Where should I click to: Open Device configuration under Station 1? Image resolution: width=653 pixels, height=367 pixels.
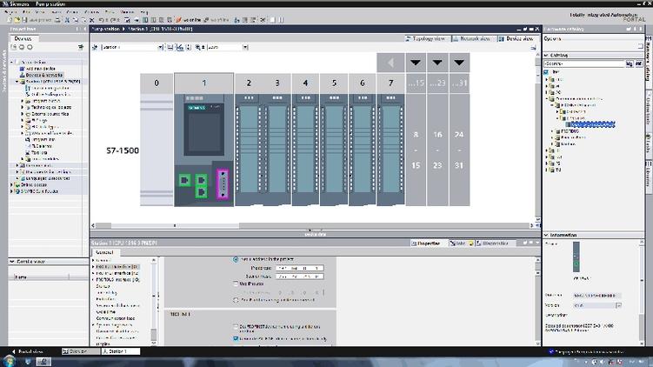[x=48, y=88]
